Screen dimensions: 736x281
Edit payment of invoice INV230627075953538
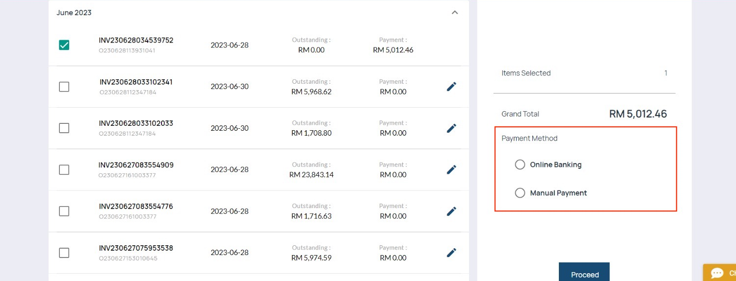[x=451, y=253]
